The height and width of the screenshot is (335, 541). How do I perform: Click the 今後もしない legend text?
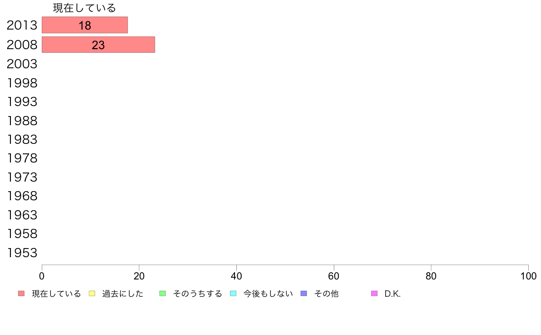(x=268, y=294)
